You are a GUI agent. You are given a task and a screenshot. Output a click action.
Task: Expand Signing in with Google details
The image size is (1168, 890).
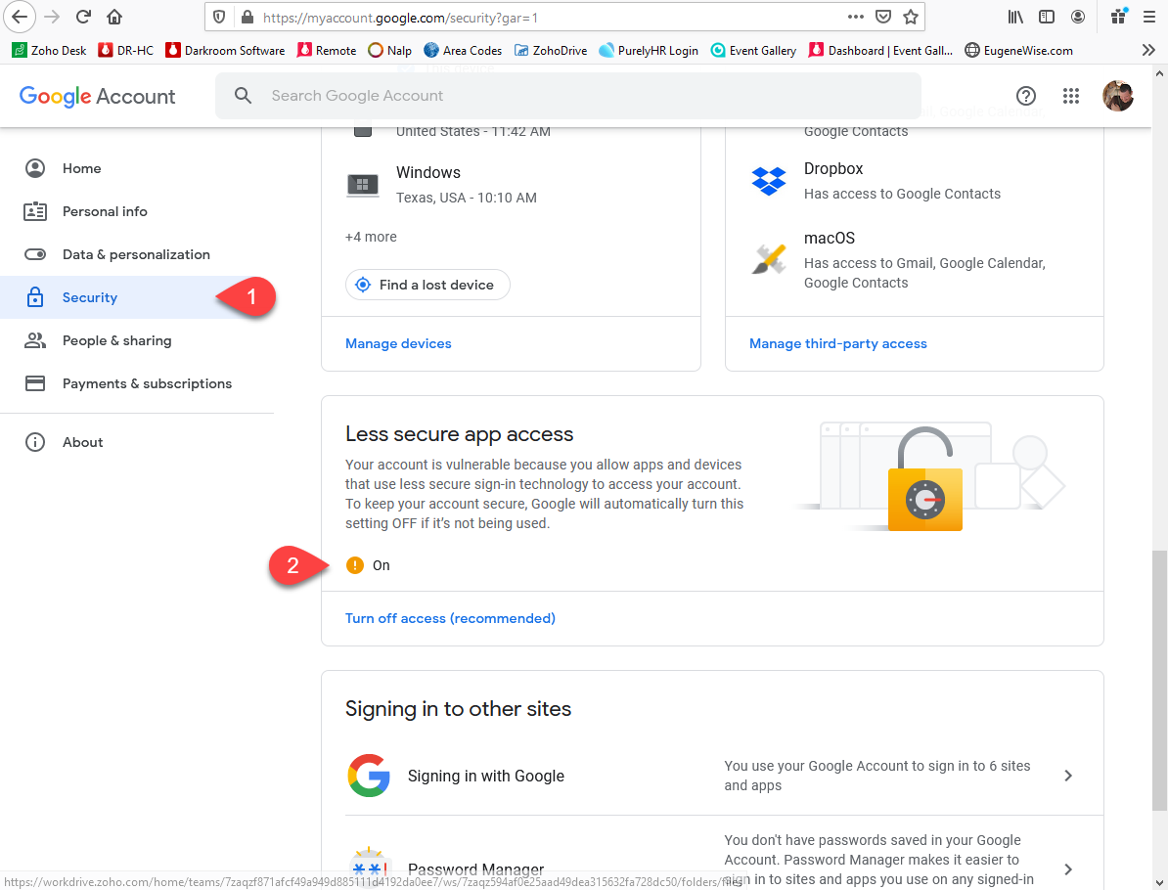[x=1068, y=775]
